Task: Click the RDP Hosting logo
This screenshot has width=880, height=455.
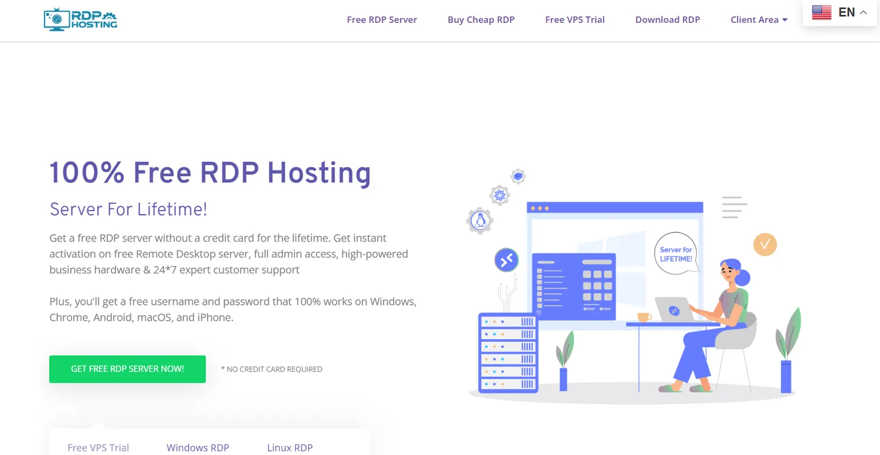Action: [x=80, y=19]
